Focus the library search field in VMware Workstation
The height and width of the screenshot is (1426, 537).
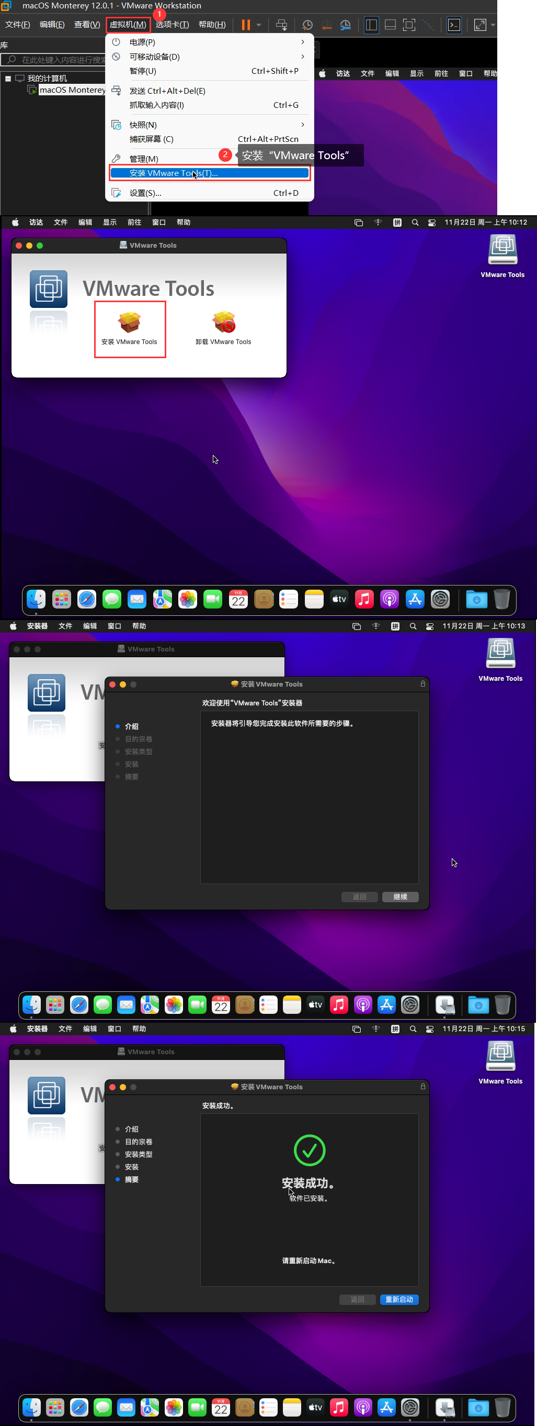coord(53,60)
